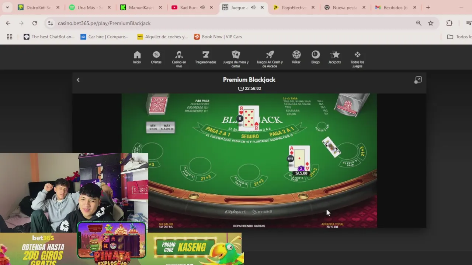Open Todos los juegos
472x265 pixels.
tap(357, 59)
